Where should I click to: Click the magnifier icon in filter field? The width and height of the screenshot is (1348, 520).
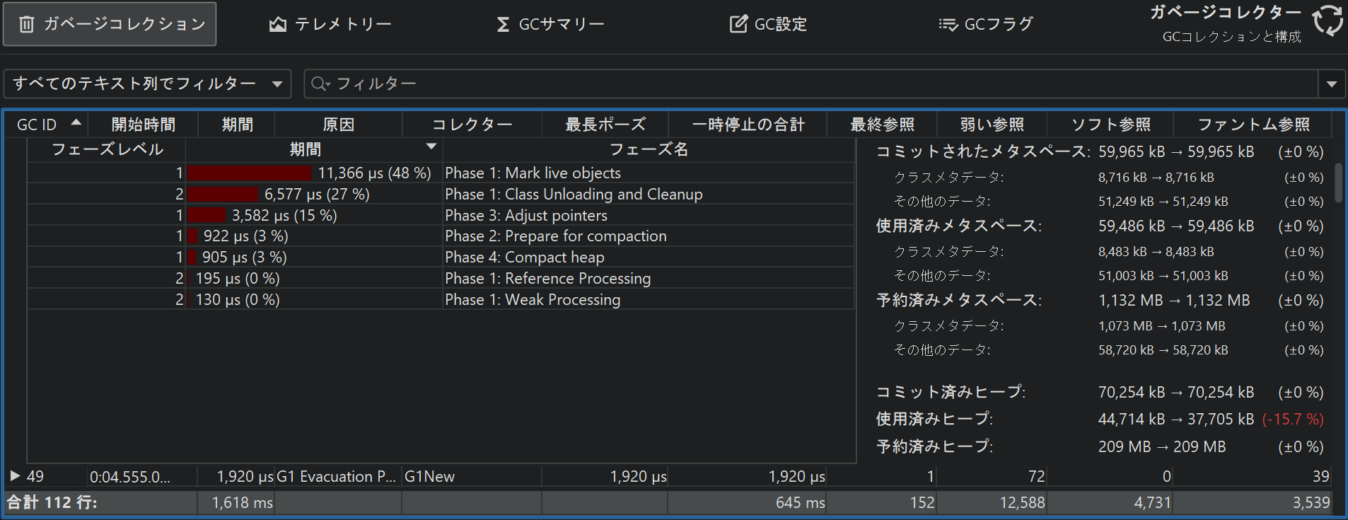(320, 84)
